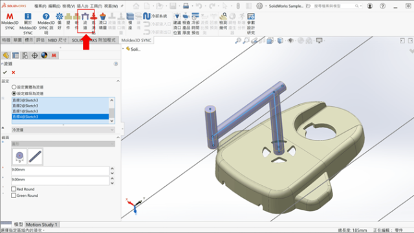
Task: Click the cooling system icon
Action: pyautogui.click(x=147, y=16)
